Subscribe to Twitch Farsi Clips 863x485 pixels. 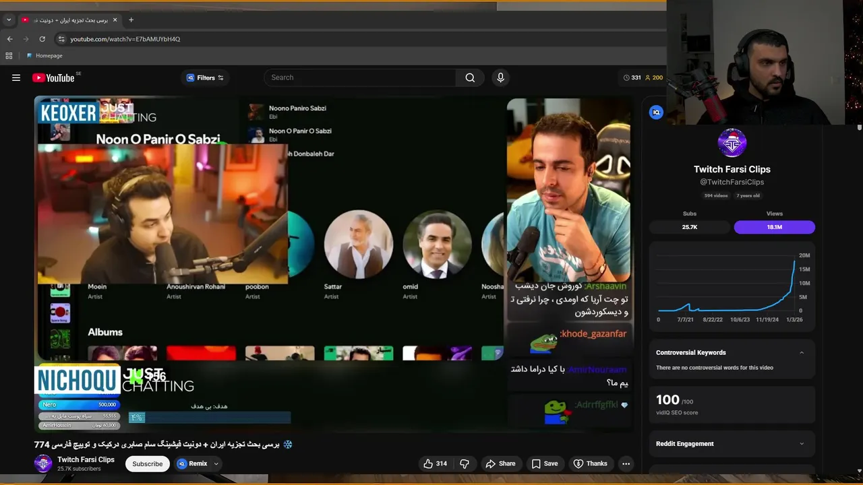[x=147, y=463]
